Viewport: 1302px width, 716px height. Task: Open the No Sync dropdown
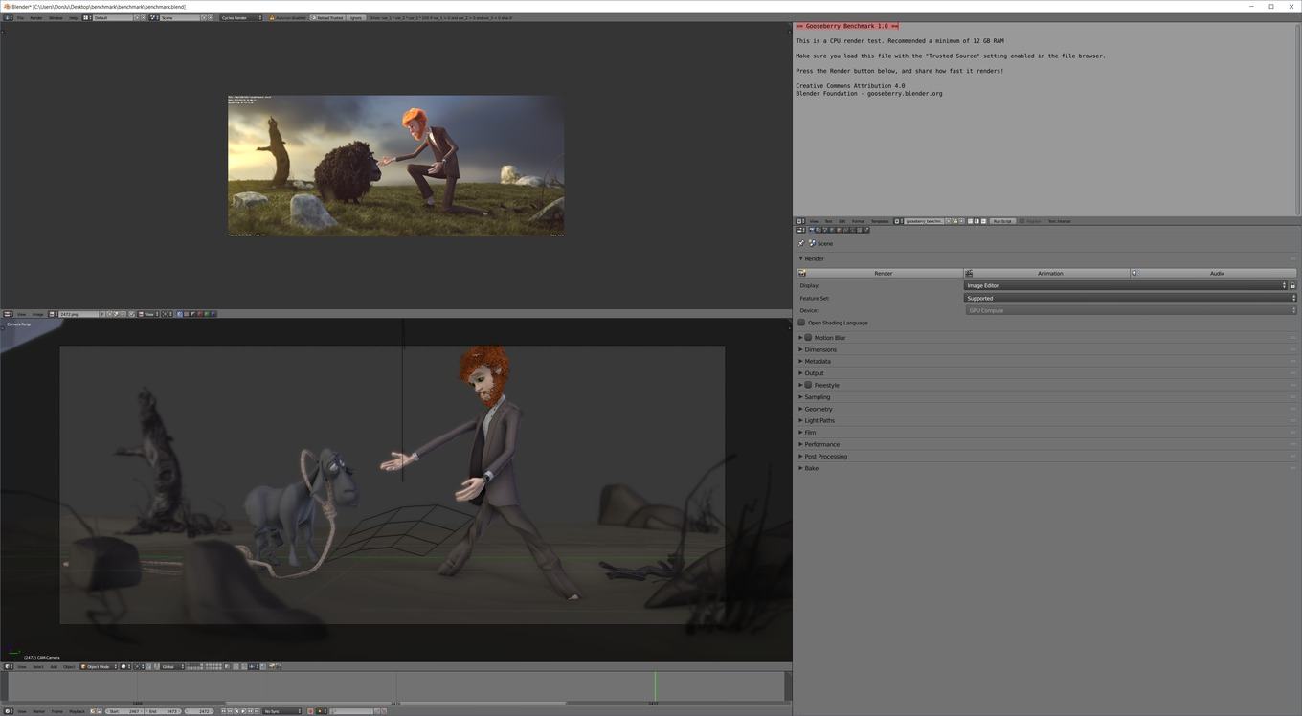point(281,711)
